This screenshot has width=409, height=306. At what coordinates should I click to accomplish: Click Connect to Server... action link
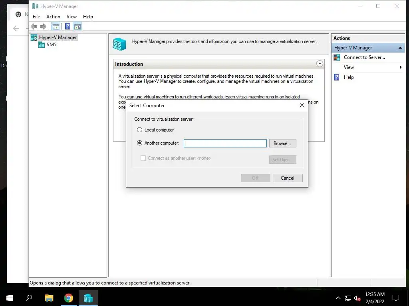coord(364,57)
